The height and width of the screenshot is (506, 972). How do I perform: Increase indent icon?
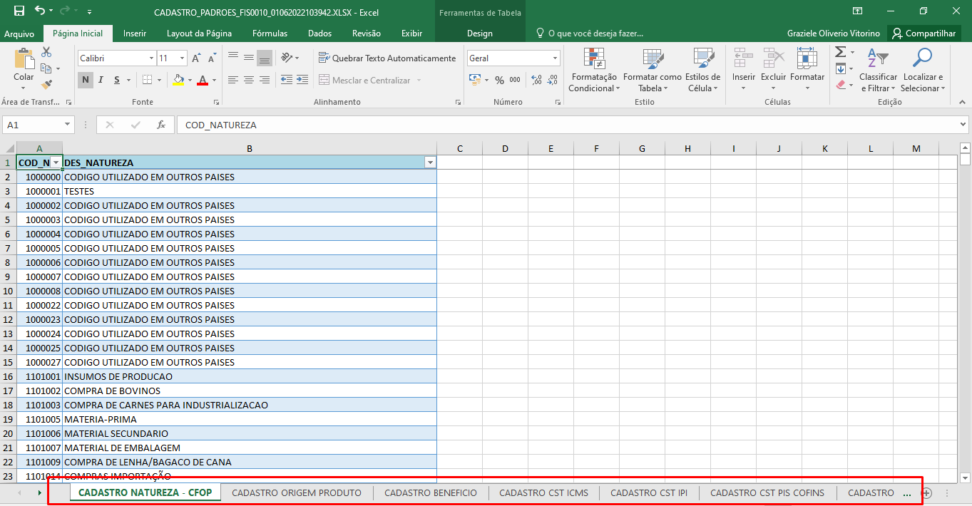(302, 80)
